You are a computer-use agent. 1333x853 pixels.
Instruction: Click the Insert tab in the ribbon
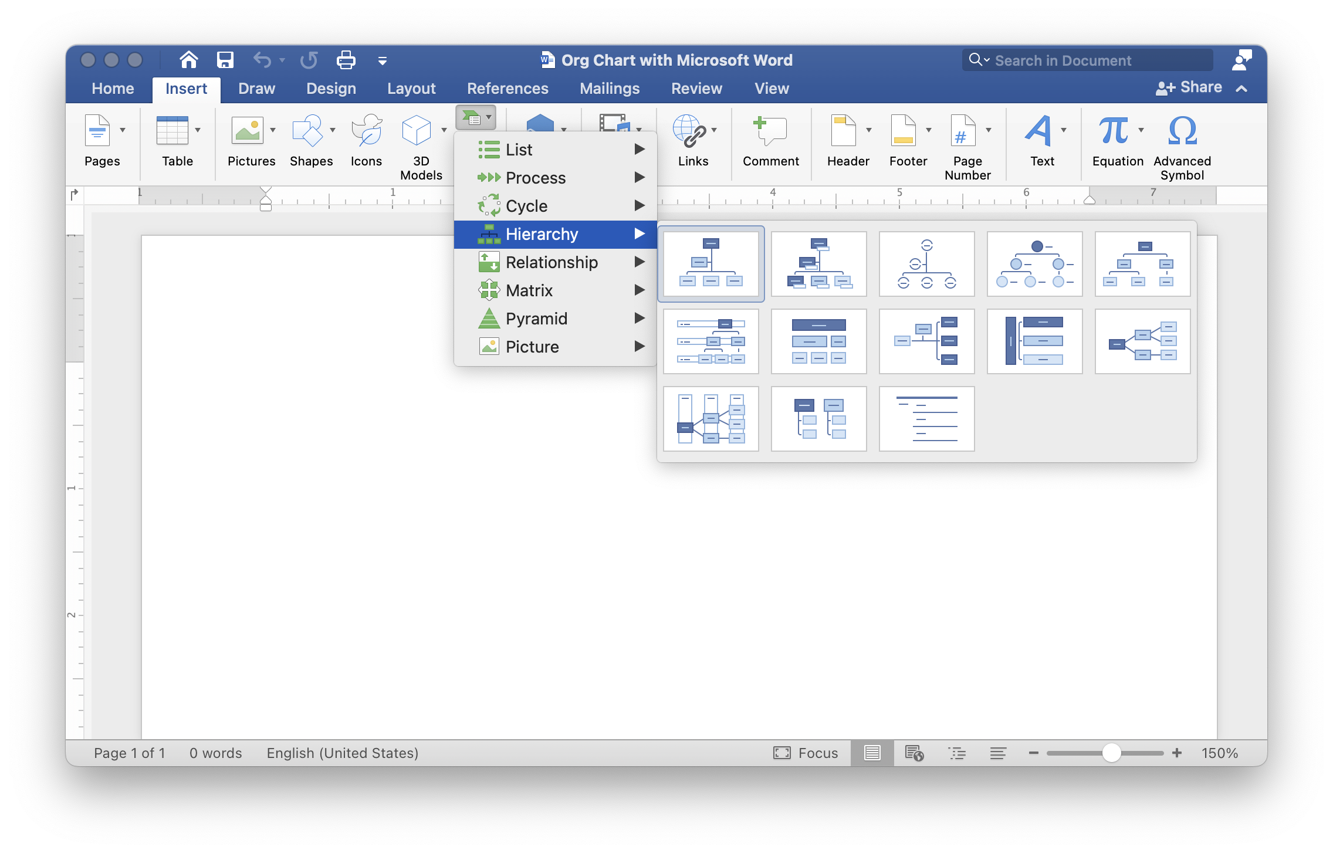tap(187, 86)
